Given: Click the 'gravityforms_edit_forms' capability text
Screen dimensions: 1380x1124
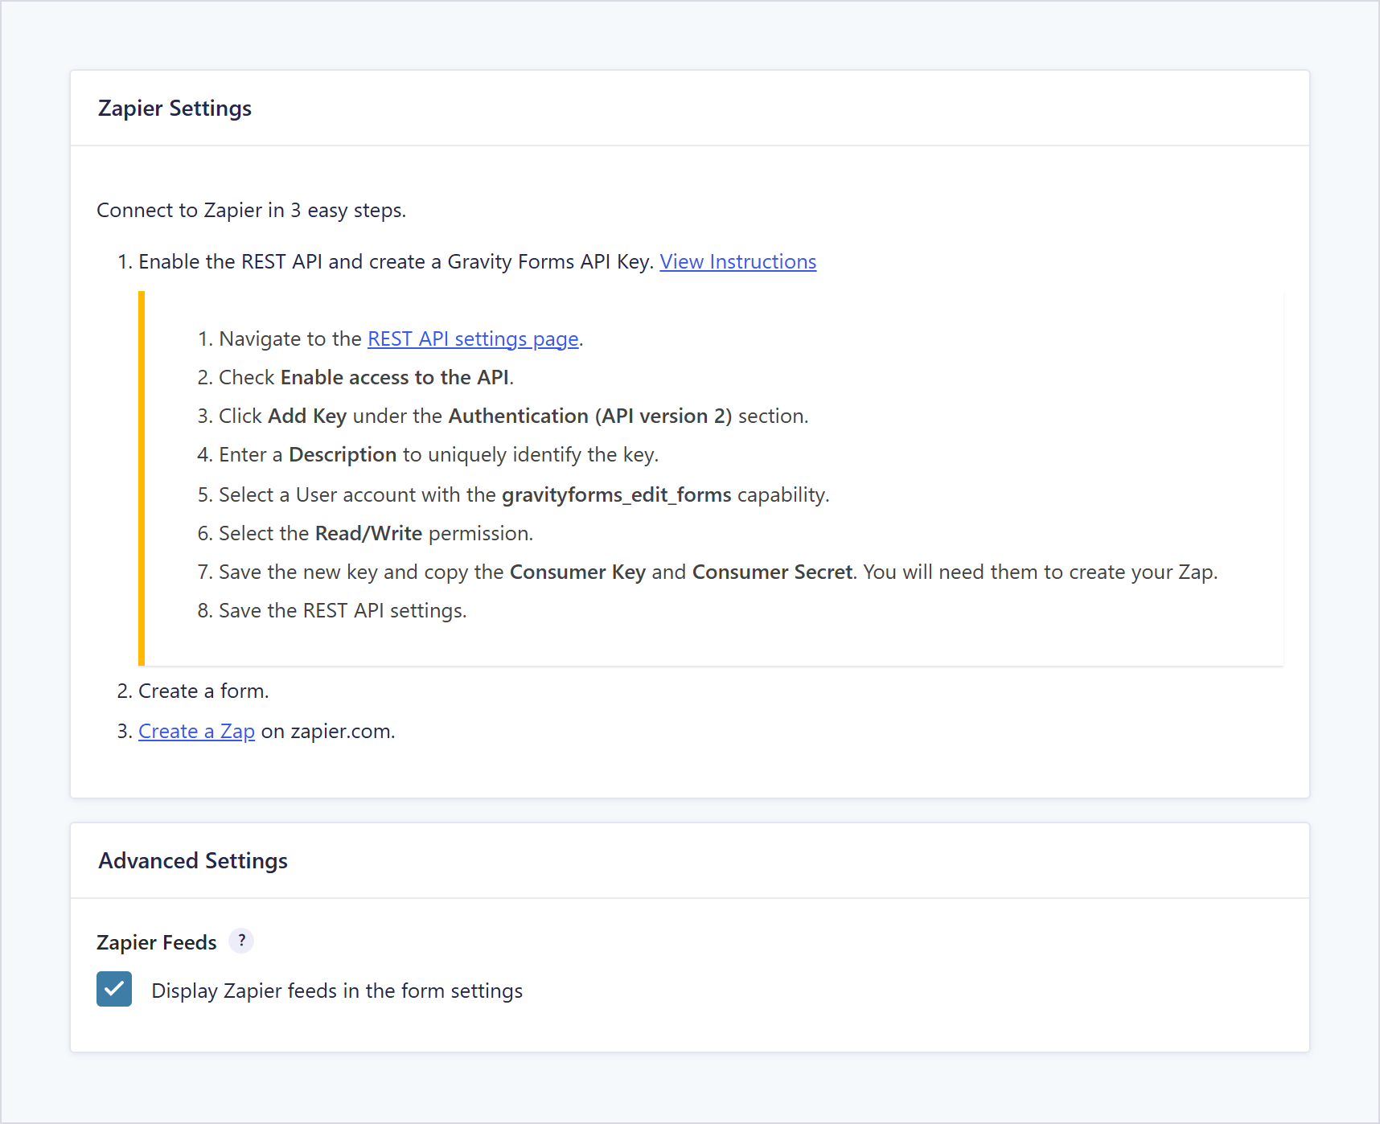Looking at the screenshot, I should (x=617, y=494).
